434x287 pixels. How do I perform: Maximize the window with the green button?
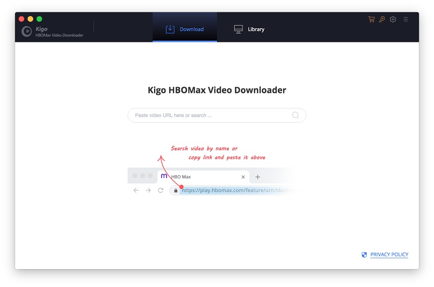point(39,19)
